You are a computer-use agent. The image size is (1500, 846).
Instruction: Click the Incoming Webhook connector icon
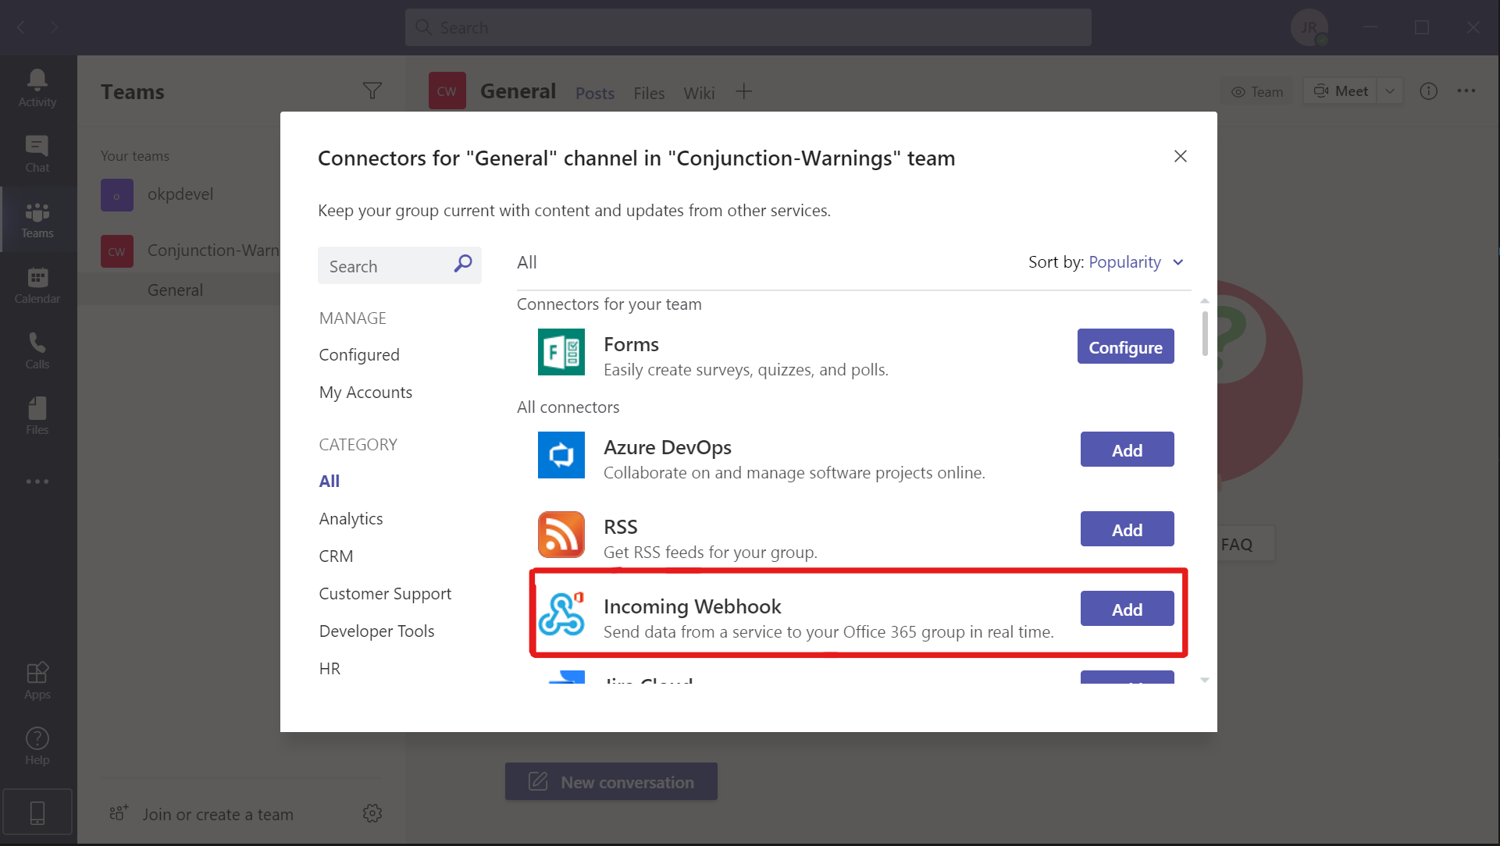click(x=561, y=613)
